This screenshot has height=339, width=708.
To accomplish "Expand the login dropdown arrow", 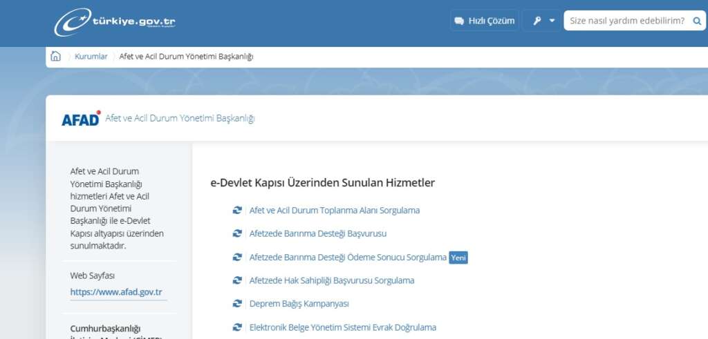I will coord(552,21).
